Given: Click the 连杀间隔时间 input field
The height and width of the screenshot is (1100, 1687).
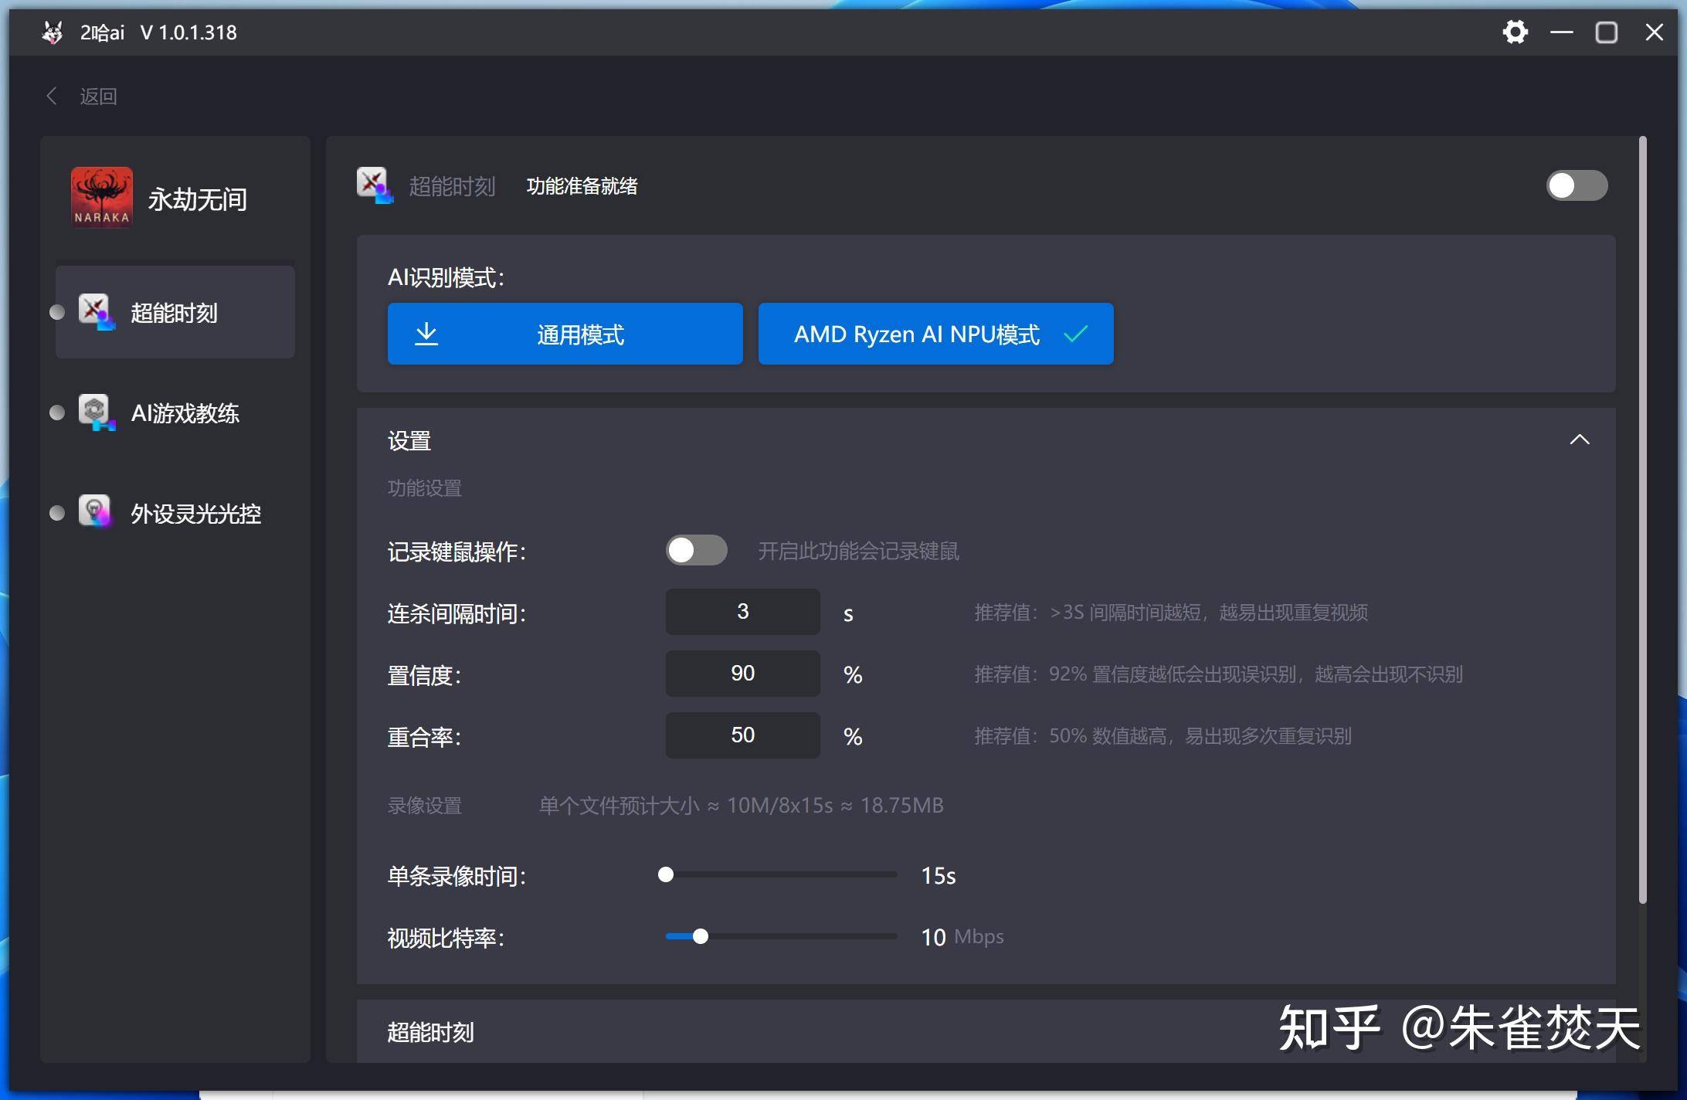Looking at the screenshot, I should point(743,612).
